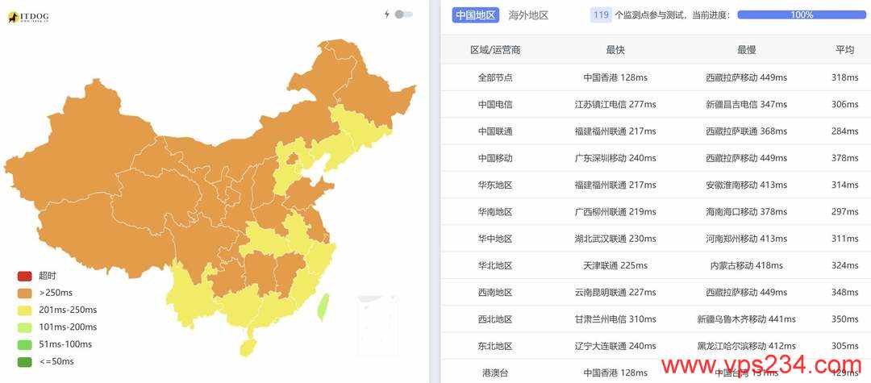The height and width of the screenshot is (383, 871).
Task: Switch to the 海外地区 tab
Action: pos(528,15)
